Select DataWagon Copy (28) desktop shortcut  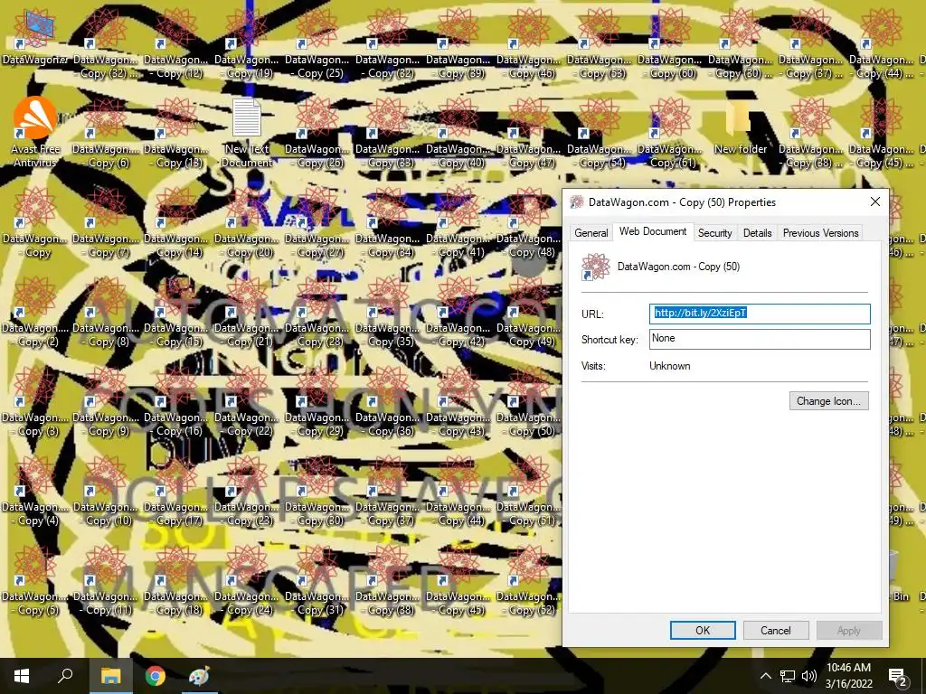[x=317, y=311]
